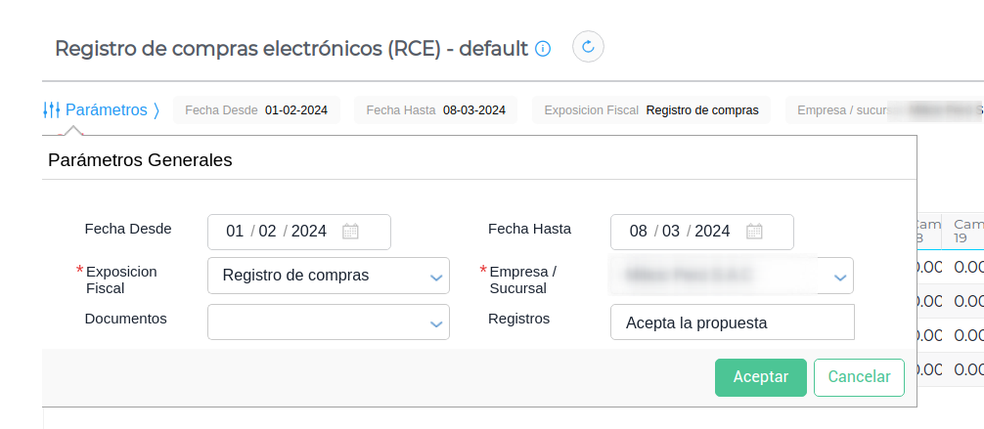Open the Fecha Hasta calendar picker icon
984x429 pixels.
click(x=754, y=232)
